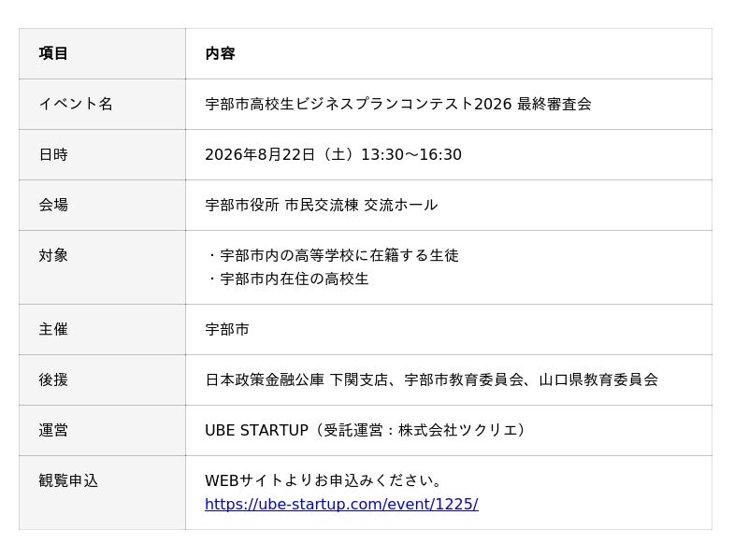Select the 日時 row label
748x558 pixels.
[53, 154]
